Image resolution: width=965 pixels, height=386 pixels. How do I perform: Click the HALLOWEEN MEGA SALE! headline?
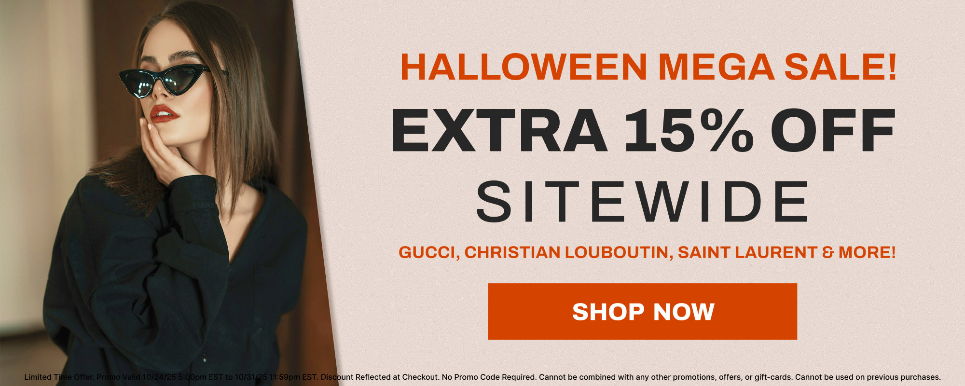click(x=648, y=67)
